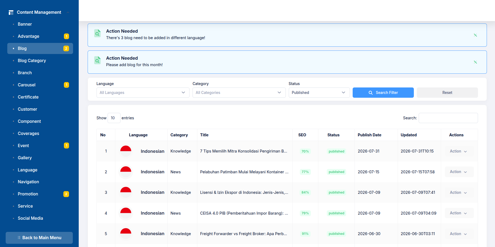The image size is (495, 247).
Task: Click the Content Management icon in sidebar
Action: (x=11, y=12)
